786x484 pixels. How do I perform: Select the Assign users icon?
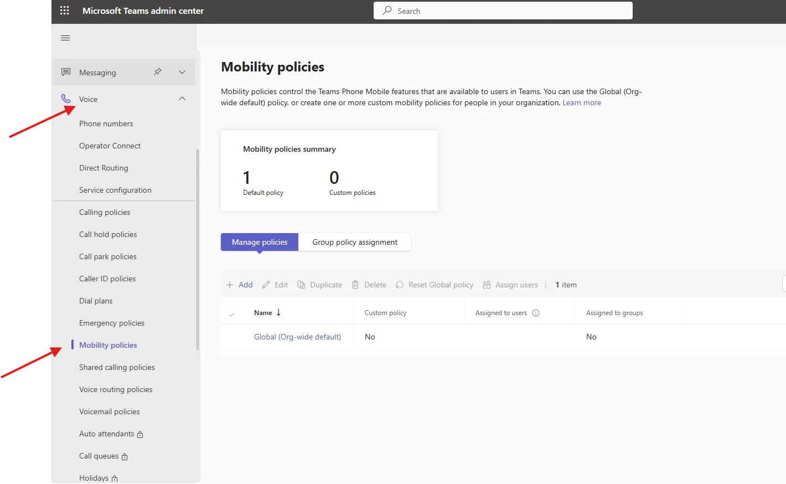[487, 284]
